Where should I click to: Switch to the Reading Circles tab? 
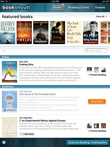point(79,8)
